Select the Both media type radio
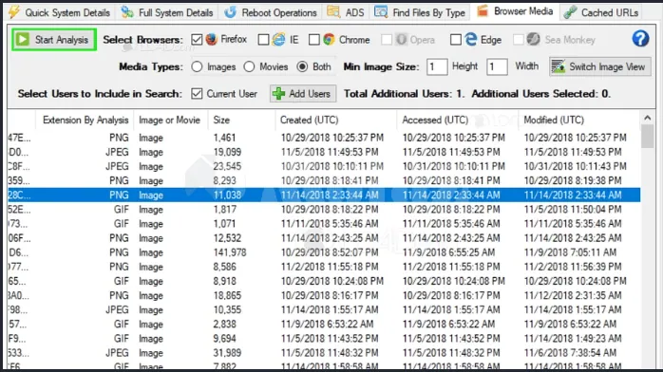Image resolution: width=663 pixels, height=372 pixels. click(x=302, y=66)
